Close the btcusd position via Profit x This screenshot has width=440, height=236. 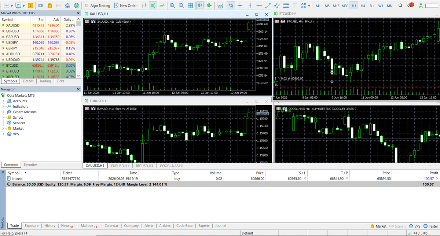436,178
